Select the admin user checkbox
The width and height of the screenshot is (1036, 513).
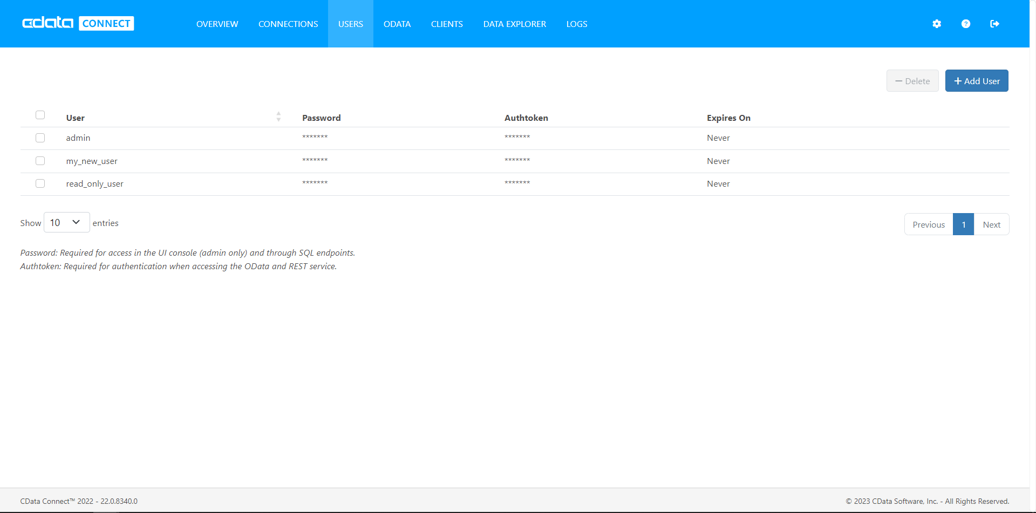click(x=40, y=138)
